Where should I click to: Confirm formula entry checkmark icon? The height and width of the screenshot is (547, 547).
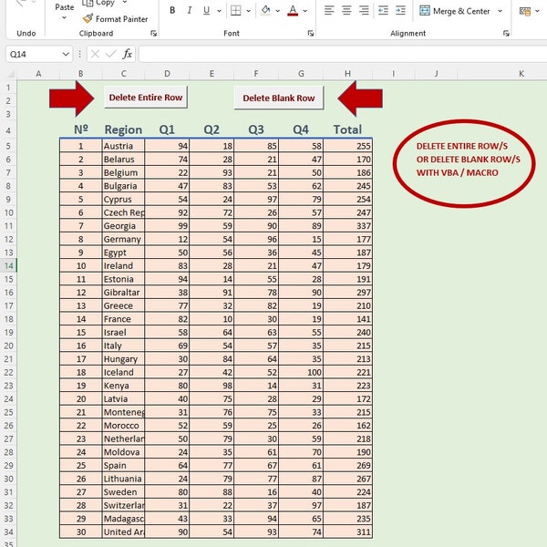click(111, 54)
